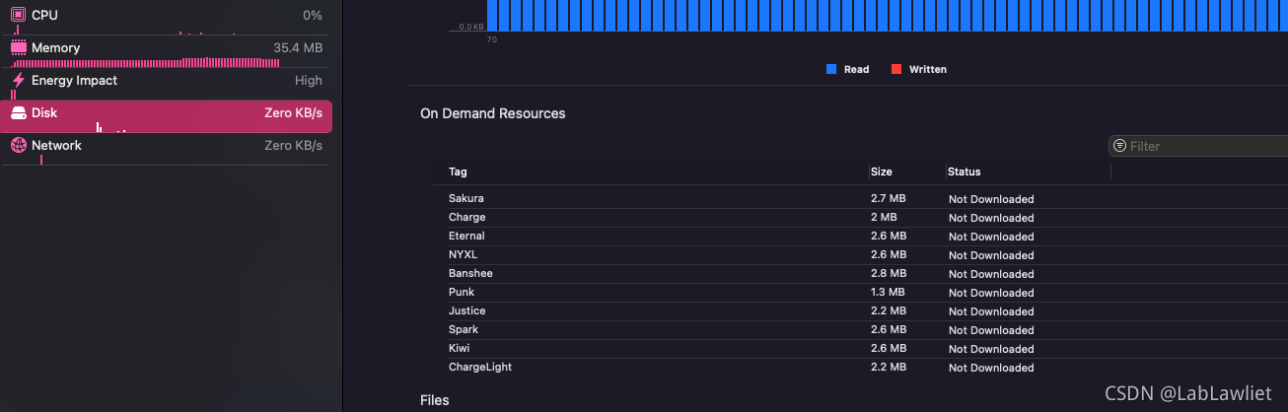Click the Energy Impact lightning bolt icon
Viewport: 1288px width, 412px height.
pyautogui.click(x=18, y=80)
